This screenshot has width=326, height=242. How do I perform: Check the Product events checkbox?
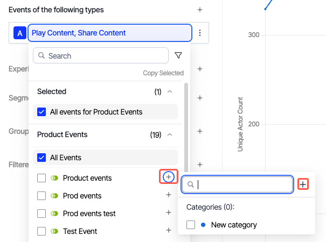click(41, 178)
